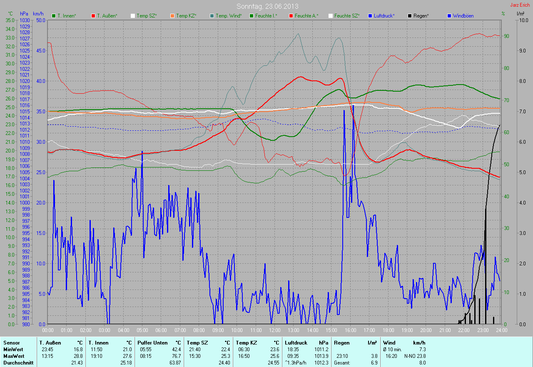The width and height of the screenshot is (533, 367).
Task: Click the T. Innen* legend label
Action: coord(67,16)
